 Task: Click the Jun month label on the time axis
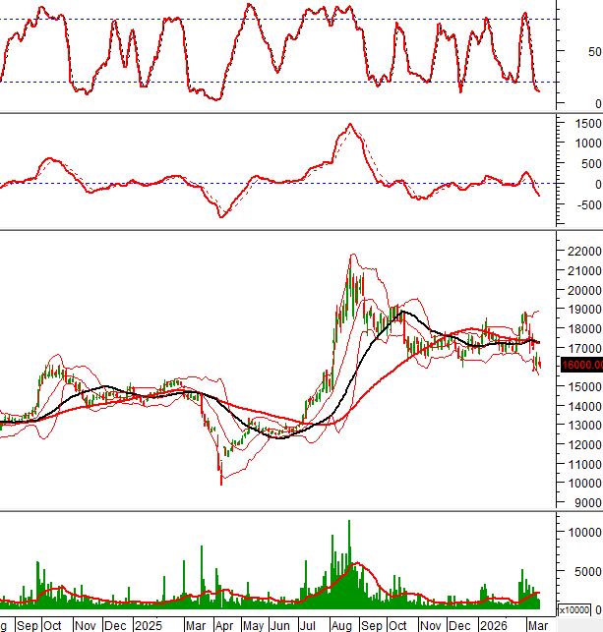(x=281, y=625)
